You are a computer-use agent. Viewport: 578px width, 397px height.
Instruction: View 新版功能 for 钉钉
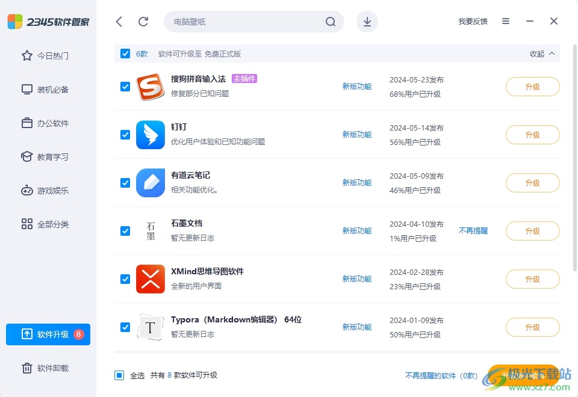[357, 134]
